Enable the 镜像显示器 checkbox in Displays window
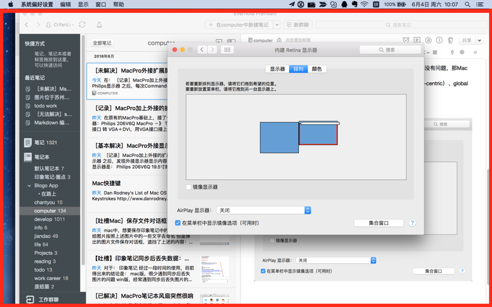 coord(189,187)
